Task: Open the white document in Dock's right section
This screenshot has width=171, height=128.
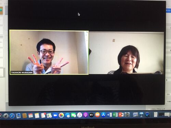Action: (156, 114)
